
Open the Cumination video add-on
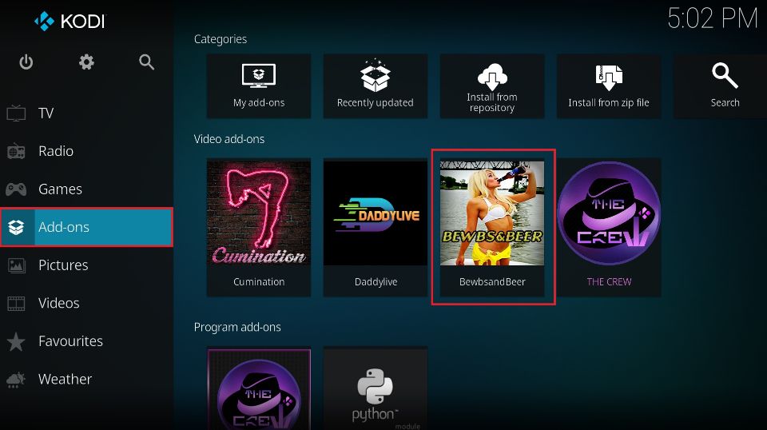[x=259, y=228]
